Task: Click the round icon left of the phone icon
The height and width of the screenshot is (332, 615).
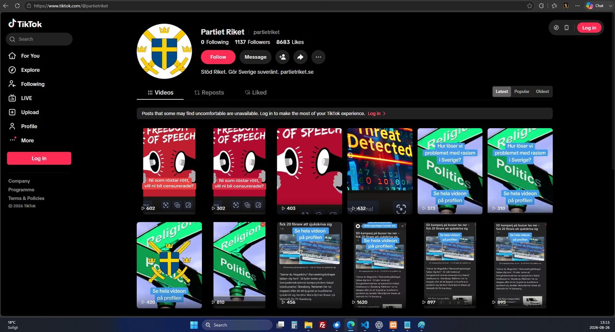Action: [556, 28]
